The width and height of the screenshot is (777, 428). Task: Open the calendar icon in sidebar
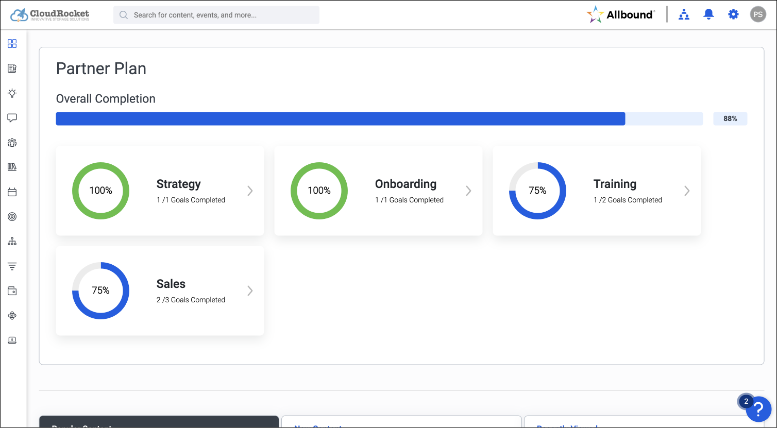pos(12,192)
